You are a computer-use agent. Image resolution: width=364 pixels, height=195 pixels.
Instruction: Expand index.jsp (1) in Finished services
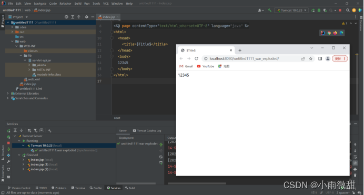[x=24, y=165]
